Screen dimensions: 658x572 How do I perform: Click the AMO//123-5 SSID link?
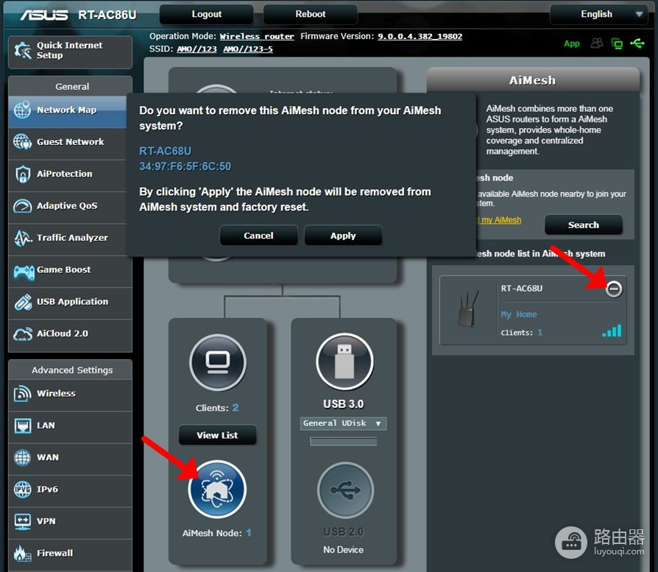pos(248,49)
